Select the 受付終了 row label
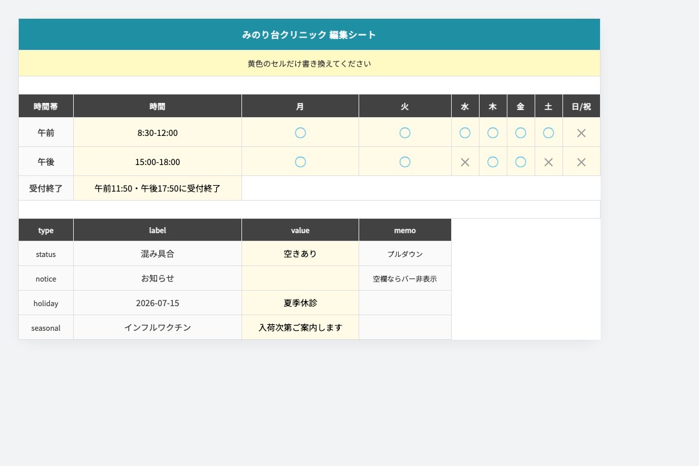The image size is (699, 466). pyautogui.click(x=46, y=188)
